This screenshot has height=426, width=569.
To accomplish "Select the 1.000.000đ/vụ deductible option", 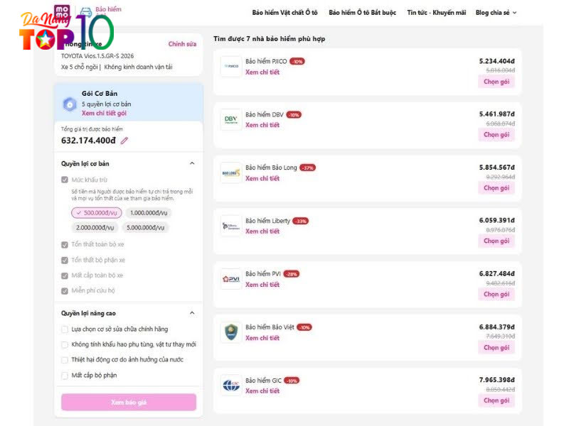I will pyautogui.click(x=149, y=212).
